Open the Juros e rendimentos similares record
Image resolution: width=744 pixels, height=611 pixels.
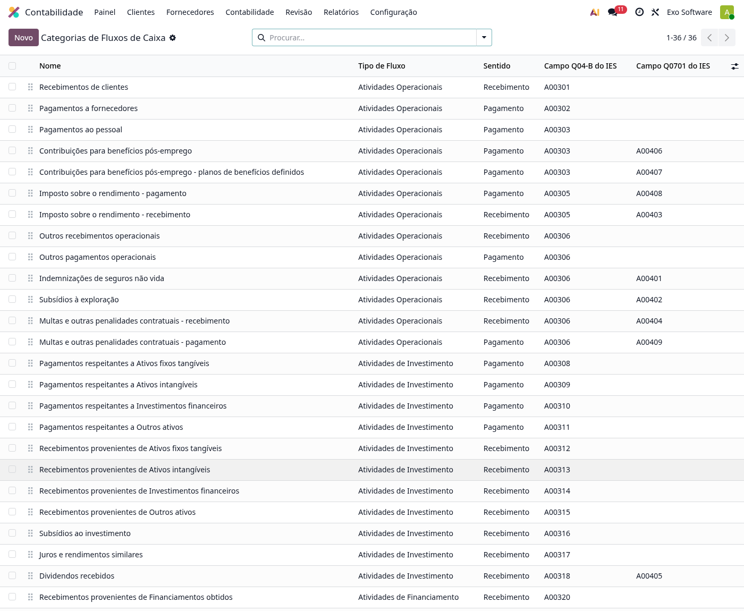coord(91,555)
